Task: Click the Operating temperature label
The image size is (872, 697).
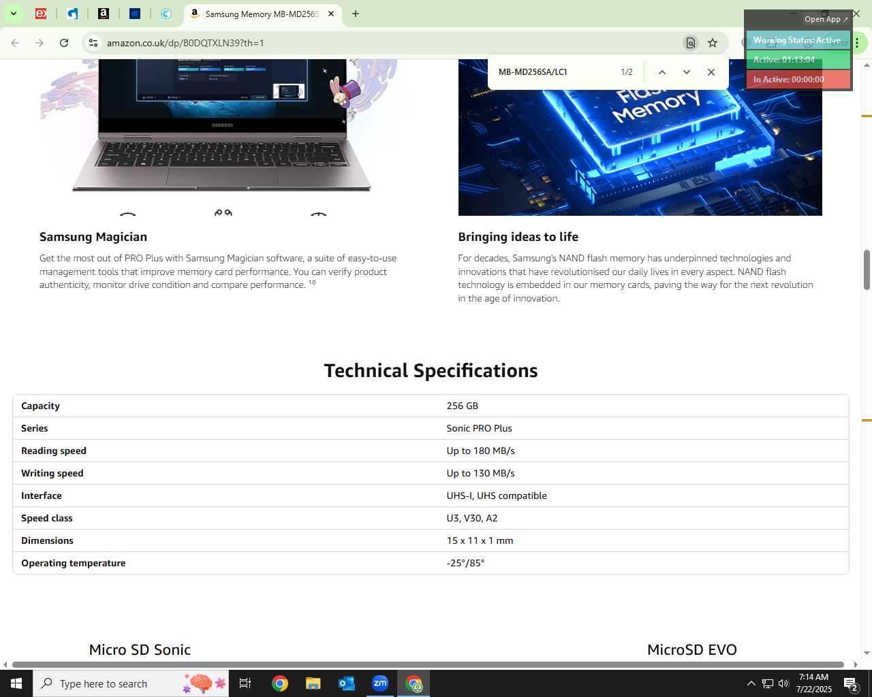Action: coord(74,563)
